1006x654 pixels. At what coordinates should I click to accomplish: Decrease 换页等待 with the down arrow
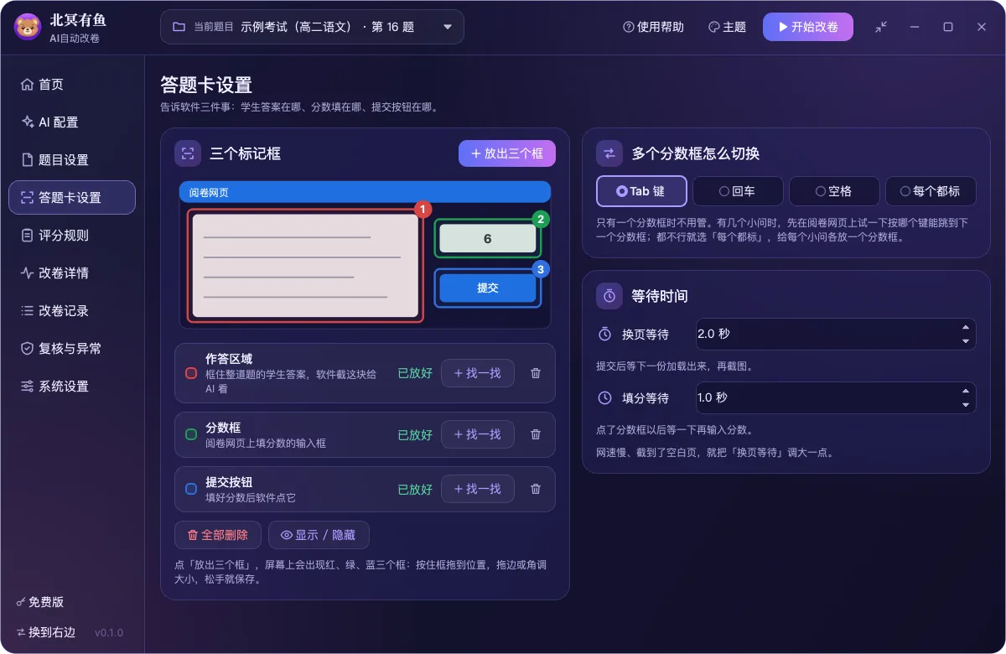tap(966, 341)
